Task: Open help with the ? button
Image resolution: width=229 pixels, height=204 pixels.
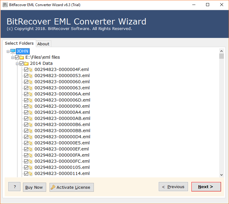Action: coord(14,187)
